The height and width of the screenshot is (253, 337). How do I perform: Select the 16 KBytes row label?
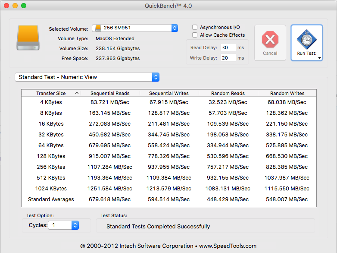coord(51,124)
